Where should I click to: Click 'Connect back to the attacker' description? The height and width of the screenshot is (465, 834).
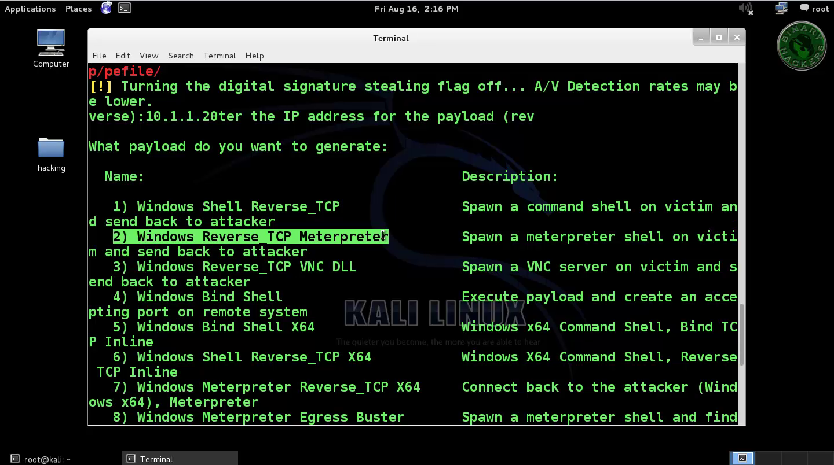pos(575,387)
